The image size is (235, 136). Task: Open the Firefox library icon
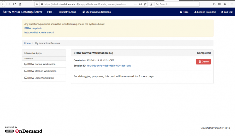214,4
